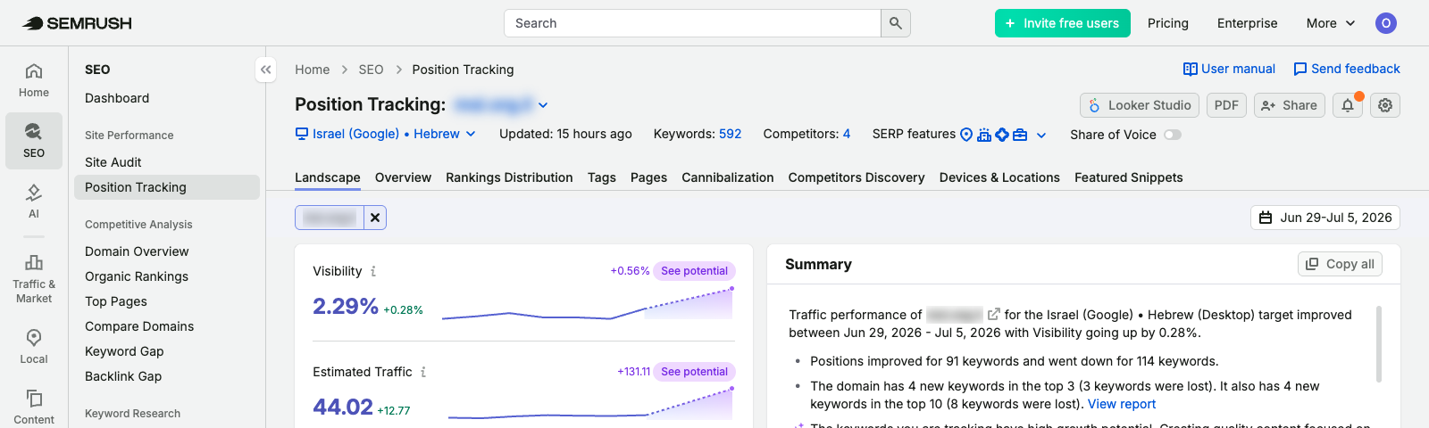
Task: Click Copy all in Summary
Action: [x=1340, y=264]
